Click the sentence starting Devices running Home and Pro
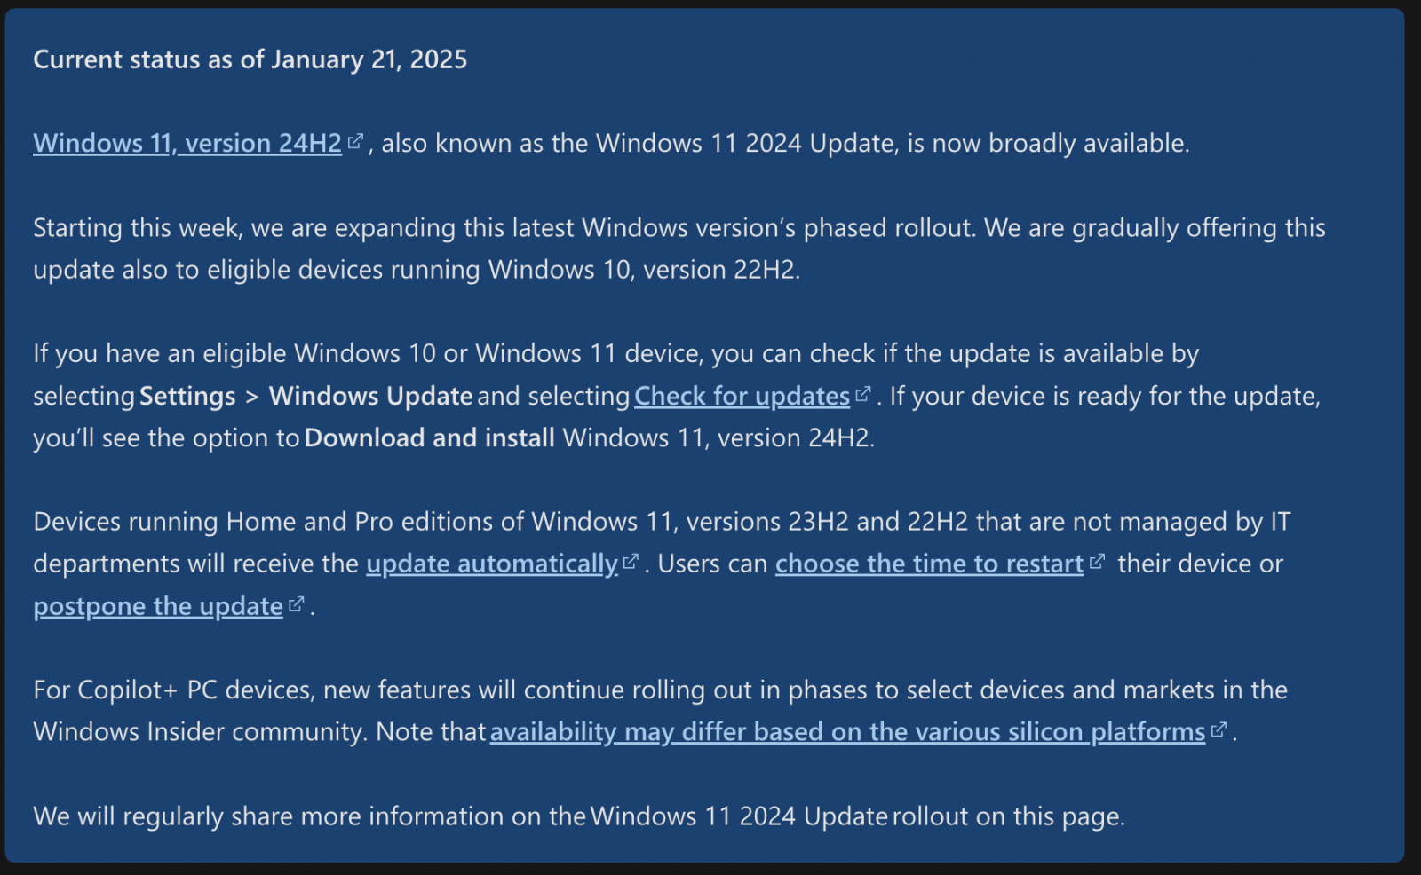Image resolution: width=1421 pixels, height=875 pixels. [661, 522]
